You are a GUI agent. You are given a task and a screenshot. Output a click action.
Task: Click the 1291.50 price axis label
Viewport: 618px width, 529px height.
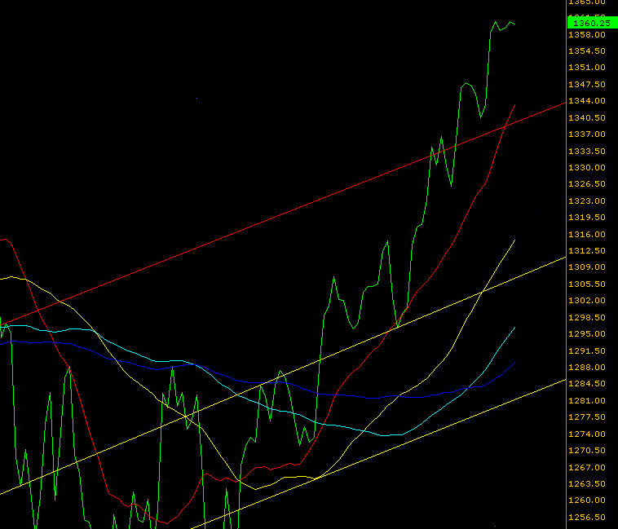coord(587,351)
